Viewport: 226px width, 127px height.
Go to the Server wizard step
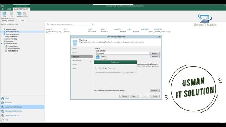(x=75, y=53)
